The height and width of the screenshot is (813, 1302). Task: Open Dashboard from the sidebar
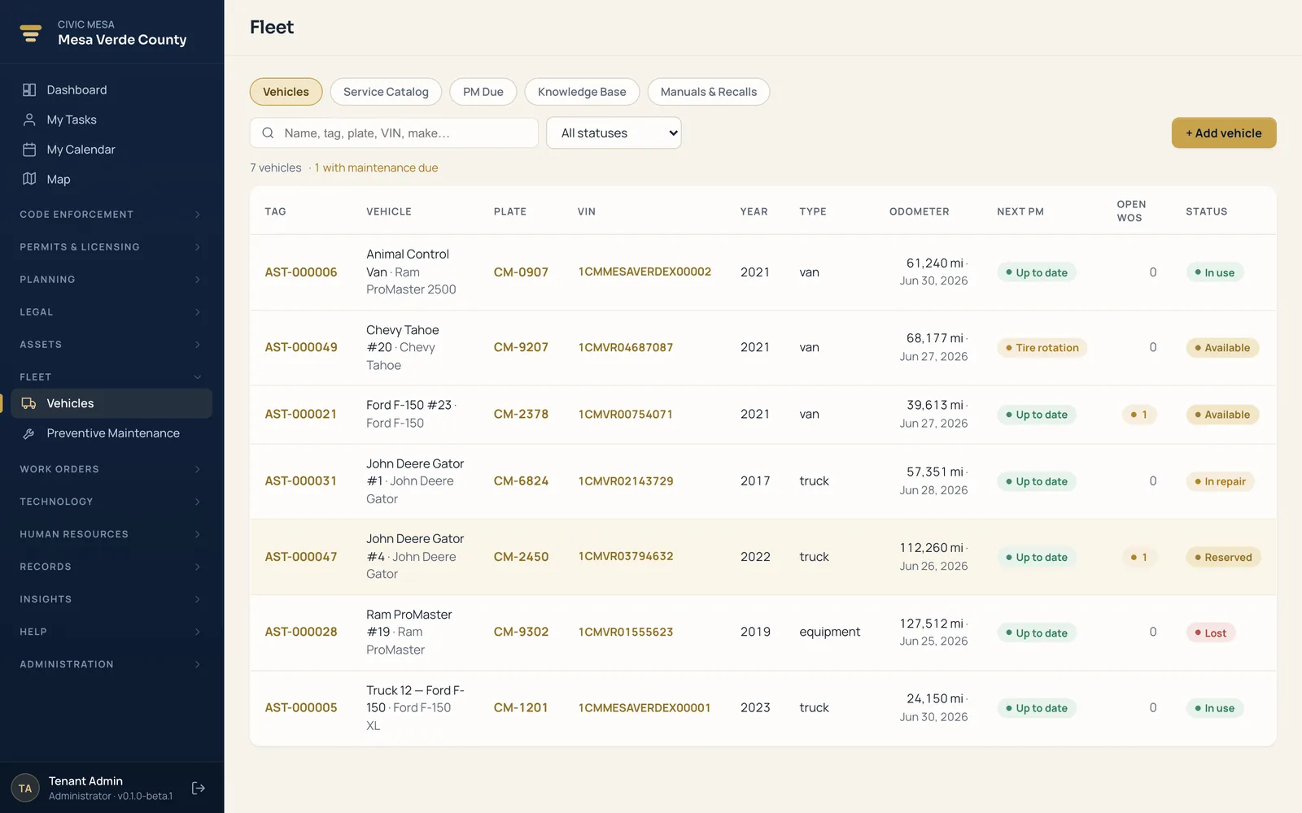pos(111,89)
